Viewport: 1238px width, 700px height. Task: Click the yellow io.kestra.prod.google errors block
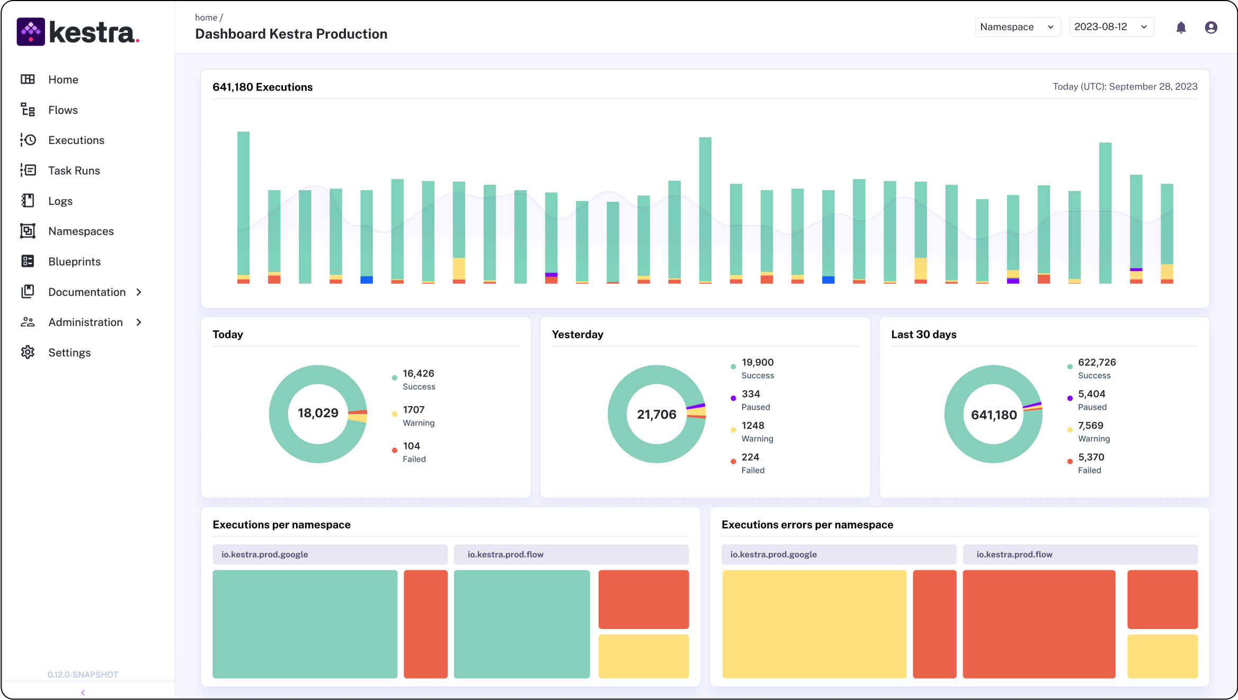[814, 624]
